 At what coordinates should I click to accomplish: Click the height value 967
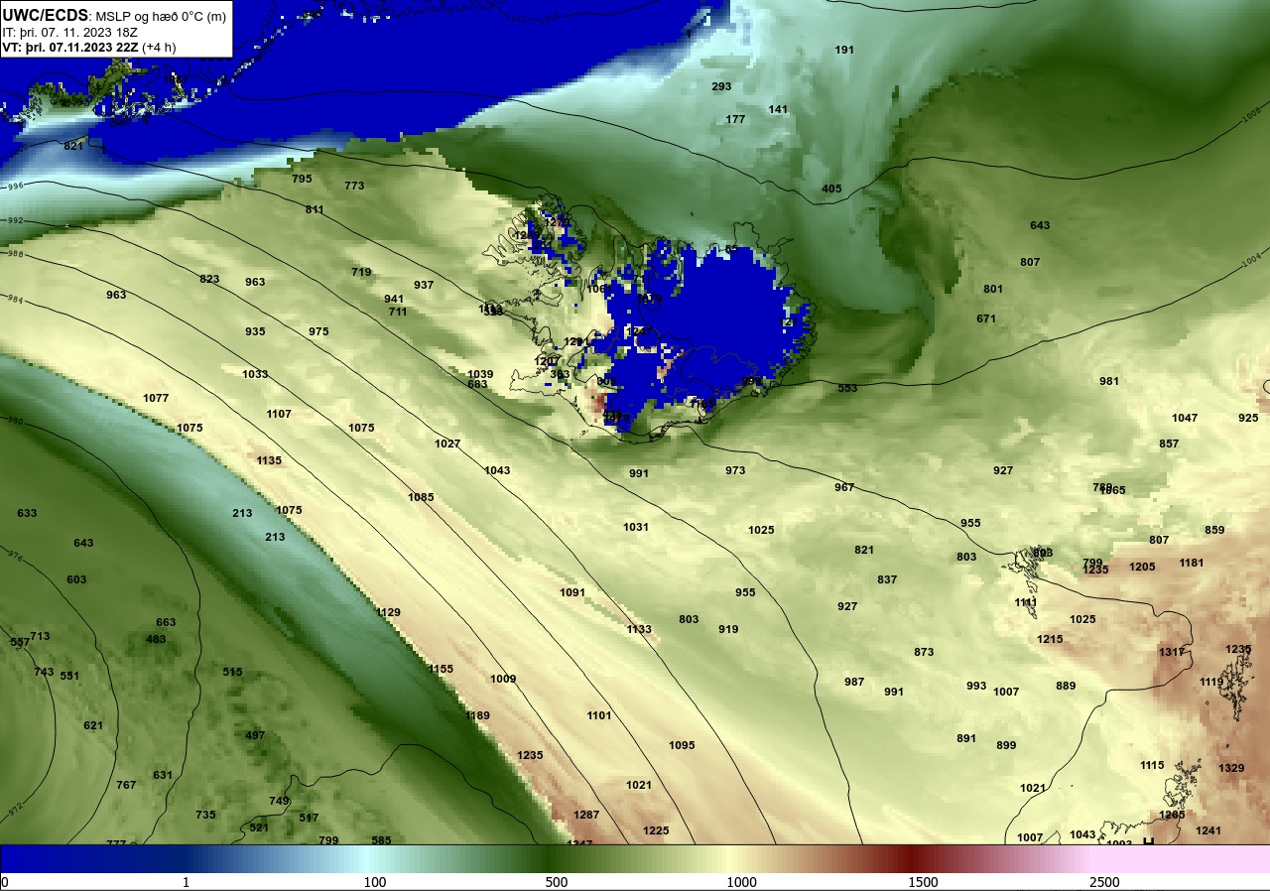tap(844, 487)
